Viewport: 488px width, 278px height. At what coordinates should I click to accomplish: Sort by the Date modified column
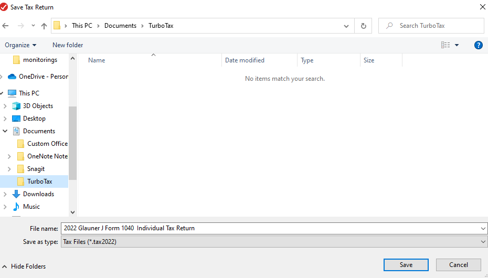pyautogui.click(x=260, y=60)
